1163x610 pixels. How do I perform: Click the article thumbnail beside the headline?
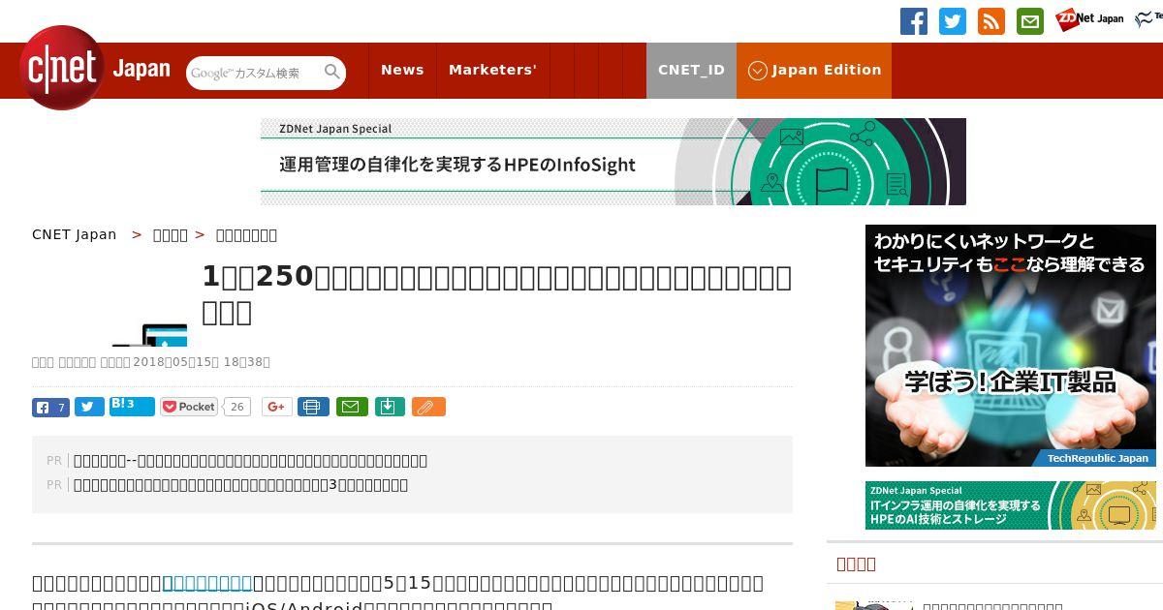tap(149, 335)
